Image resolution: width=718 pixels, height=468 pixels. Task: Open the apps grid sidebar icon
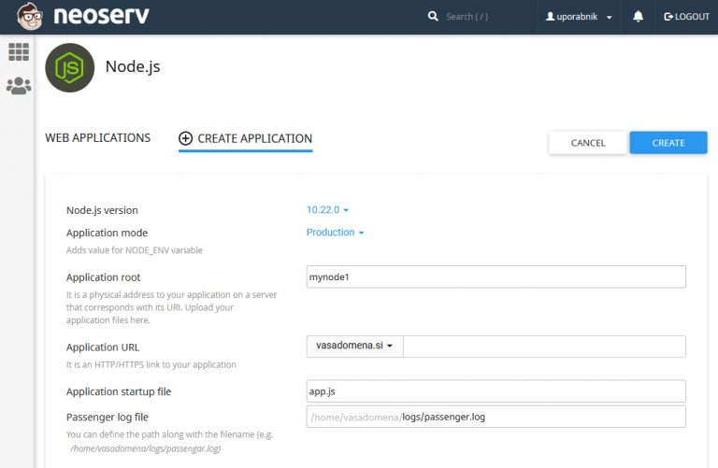[x=19, y=52]
